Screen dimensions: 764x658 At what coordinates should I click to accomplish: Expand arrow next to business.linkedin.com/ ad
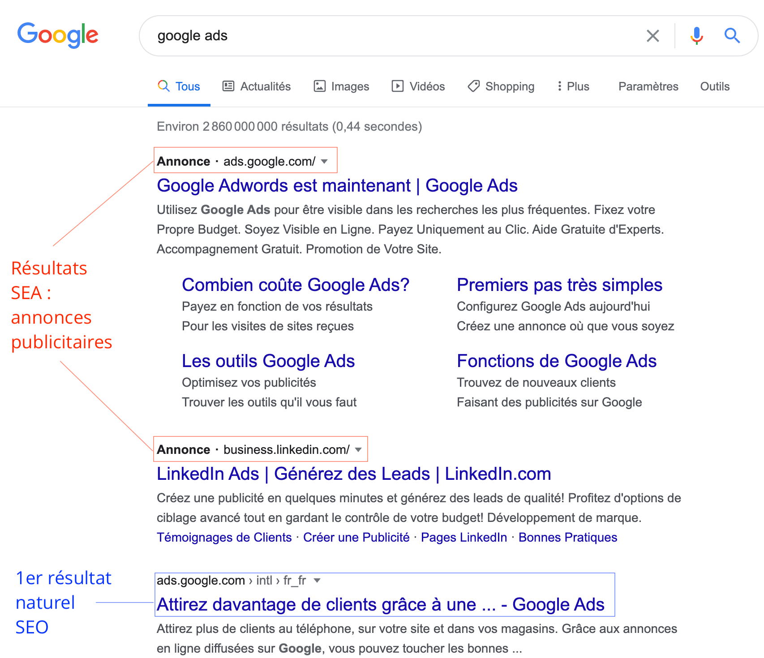(358, 450)
